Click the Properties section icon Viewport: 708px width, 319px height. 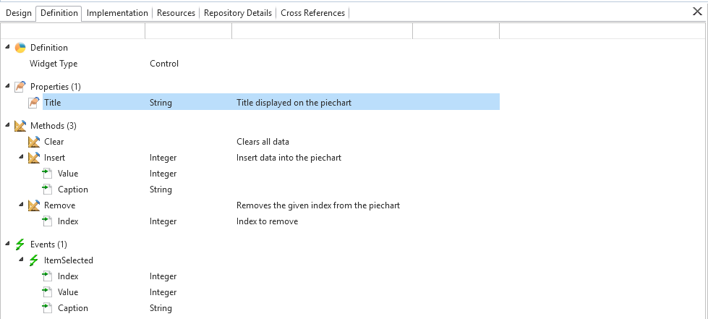(x=20, y=87)
